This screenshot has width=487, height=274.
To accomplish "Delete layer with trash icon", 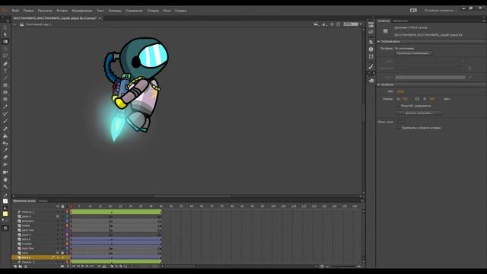I will click(x=25, y=266).
